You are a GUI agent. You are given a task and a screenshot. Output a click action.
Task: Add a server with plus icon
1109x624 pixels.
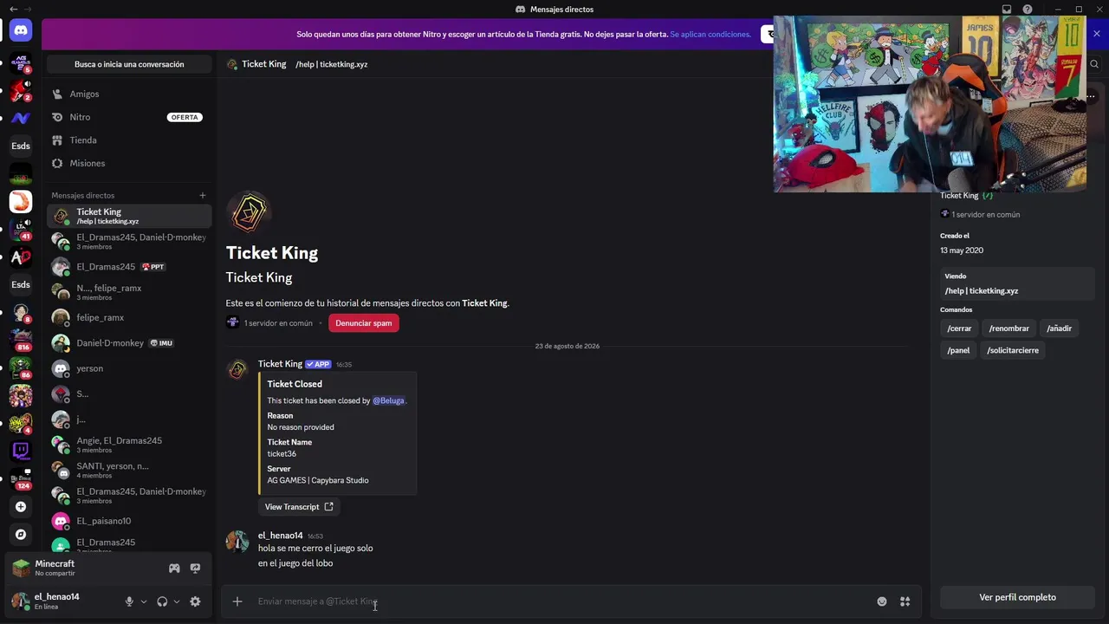pyautogui.click(x=21, y=507)
